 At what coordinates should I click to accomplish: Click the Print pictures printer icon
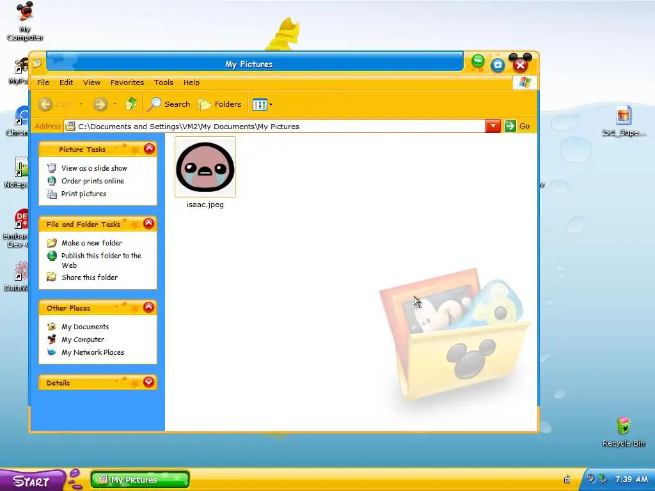[51, 194]
